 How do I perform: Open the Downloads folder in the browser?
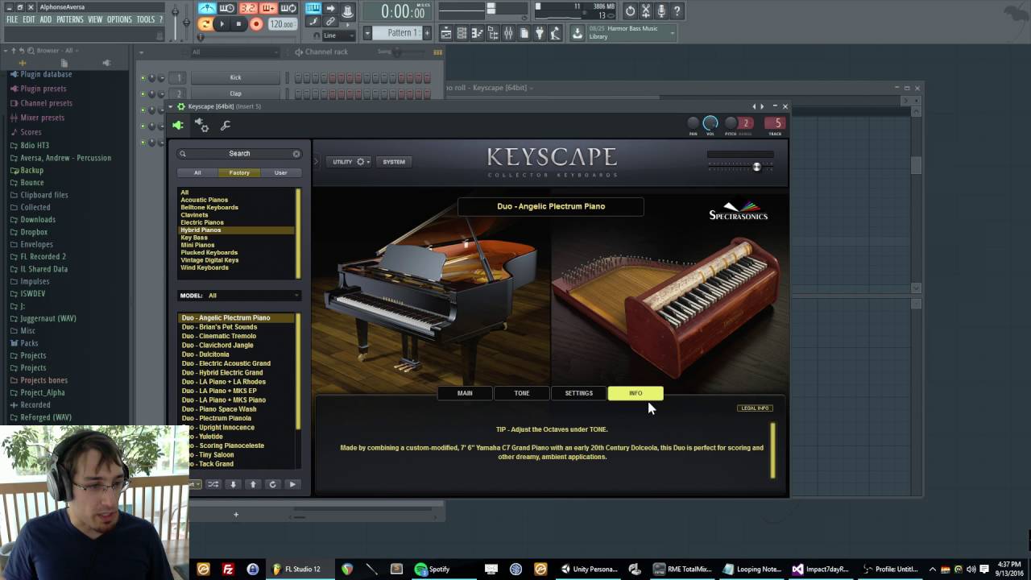pos(38,219)
